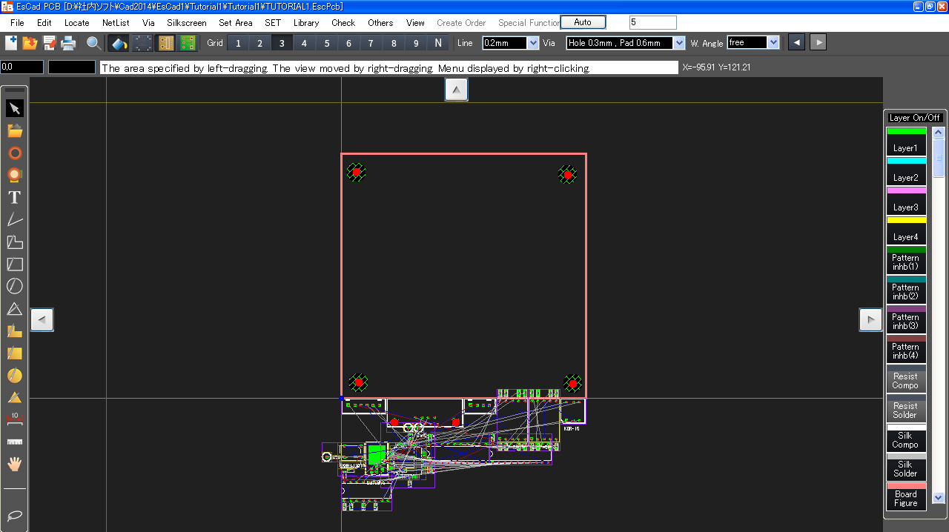
Task: Select the filled rectangle tool
Action: pos(15,353)
